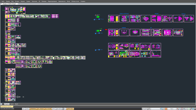Viewport: 196px width, 110px height.
Task: Disable the ОРТО mode button
Action: [x=54, y=109]
